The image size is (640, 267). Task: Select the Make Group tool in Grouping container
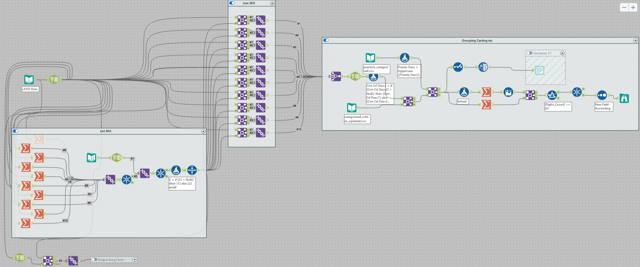click(336, 76)
